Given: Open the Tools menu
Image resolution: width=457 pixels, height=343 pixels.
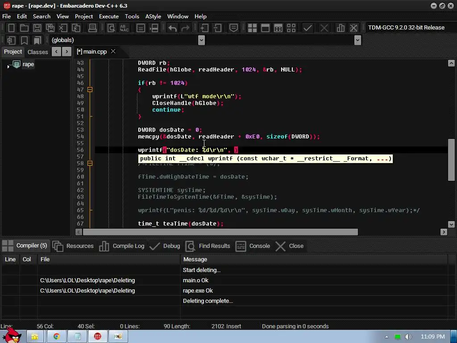Looking at the screenshot, I should [x=132, y=17].
